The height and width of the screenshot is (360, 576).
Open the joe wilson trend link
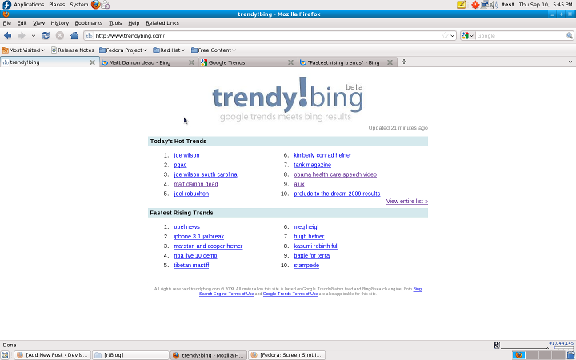(x=186, y=155)
